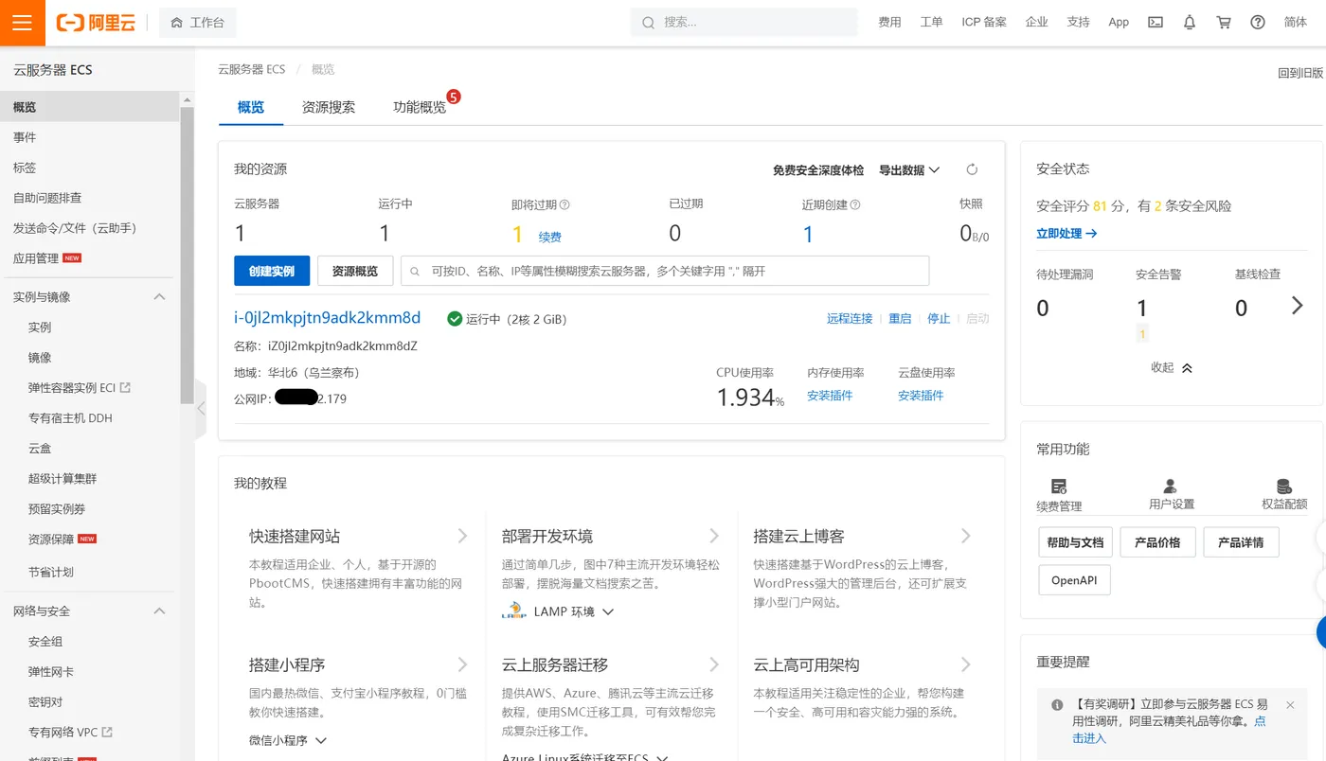Click the info icon next to 近期创建
Screen dimensions: 1326x761
coord(855,204)
